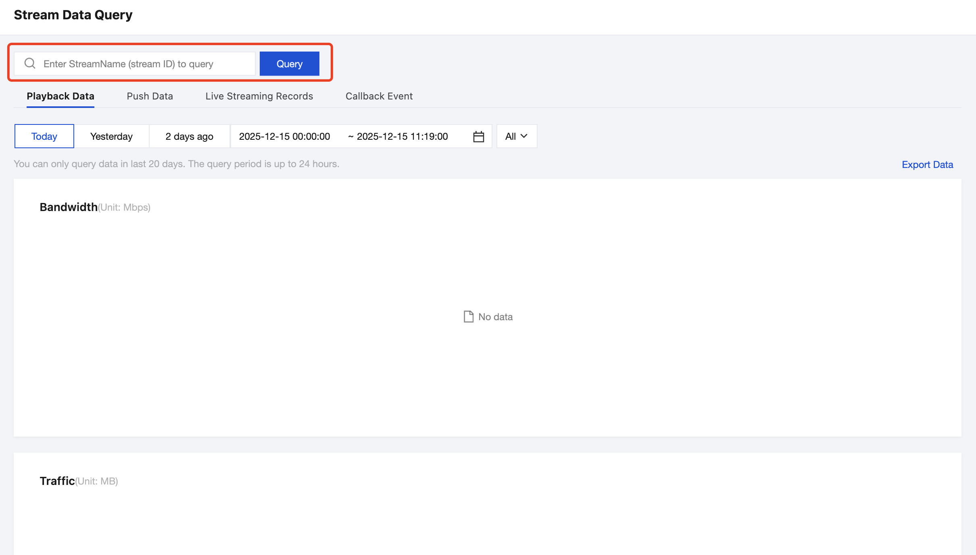This screenshot has width=976, height=555.
Task: Expand the All filter dropdown
Action: coord(516,137)
